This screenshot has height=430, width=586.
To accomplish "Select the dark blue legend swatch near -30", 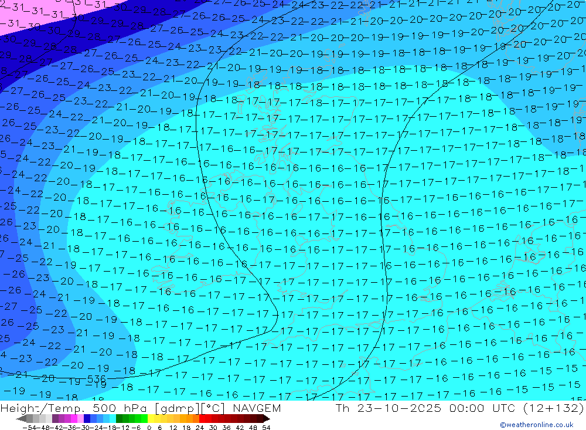I will (87, 418).
